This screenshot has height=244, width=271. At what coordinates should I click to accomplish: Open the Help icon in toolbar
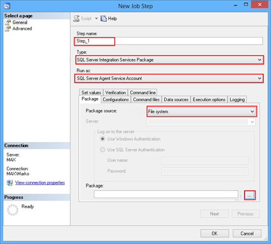pos(103,19)
